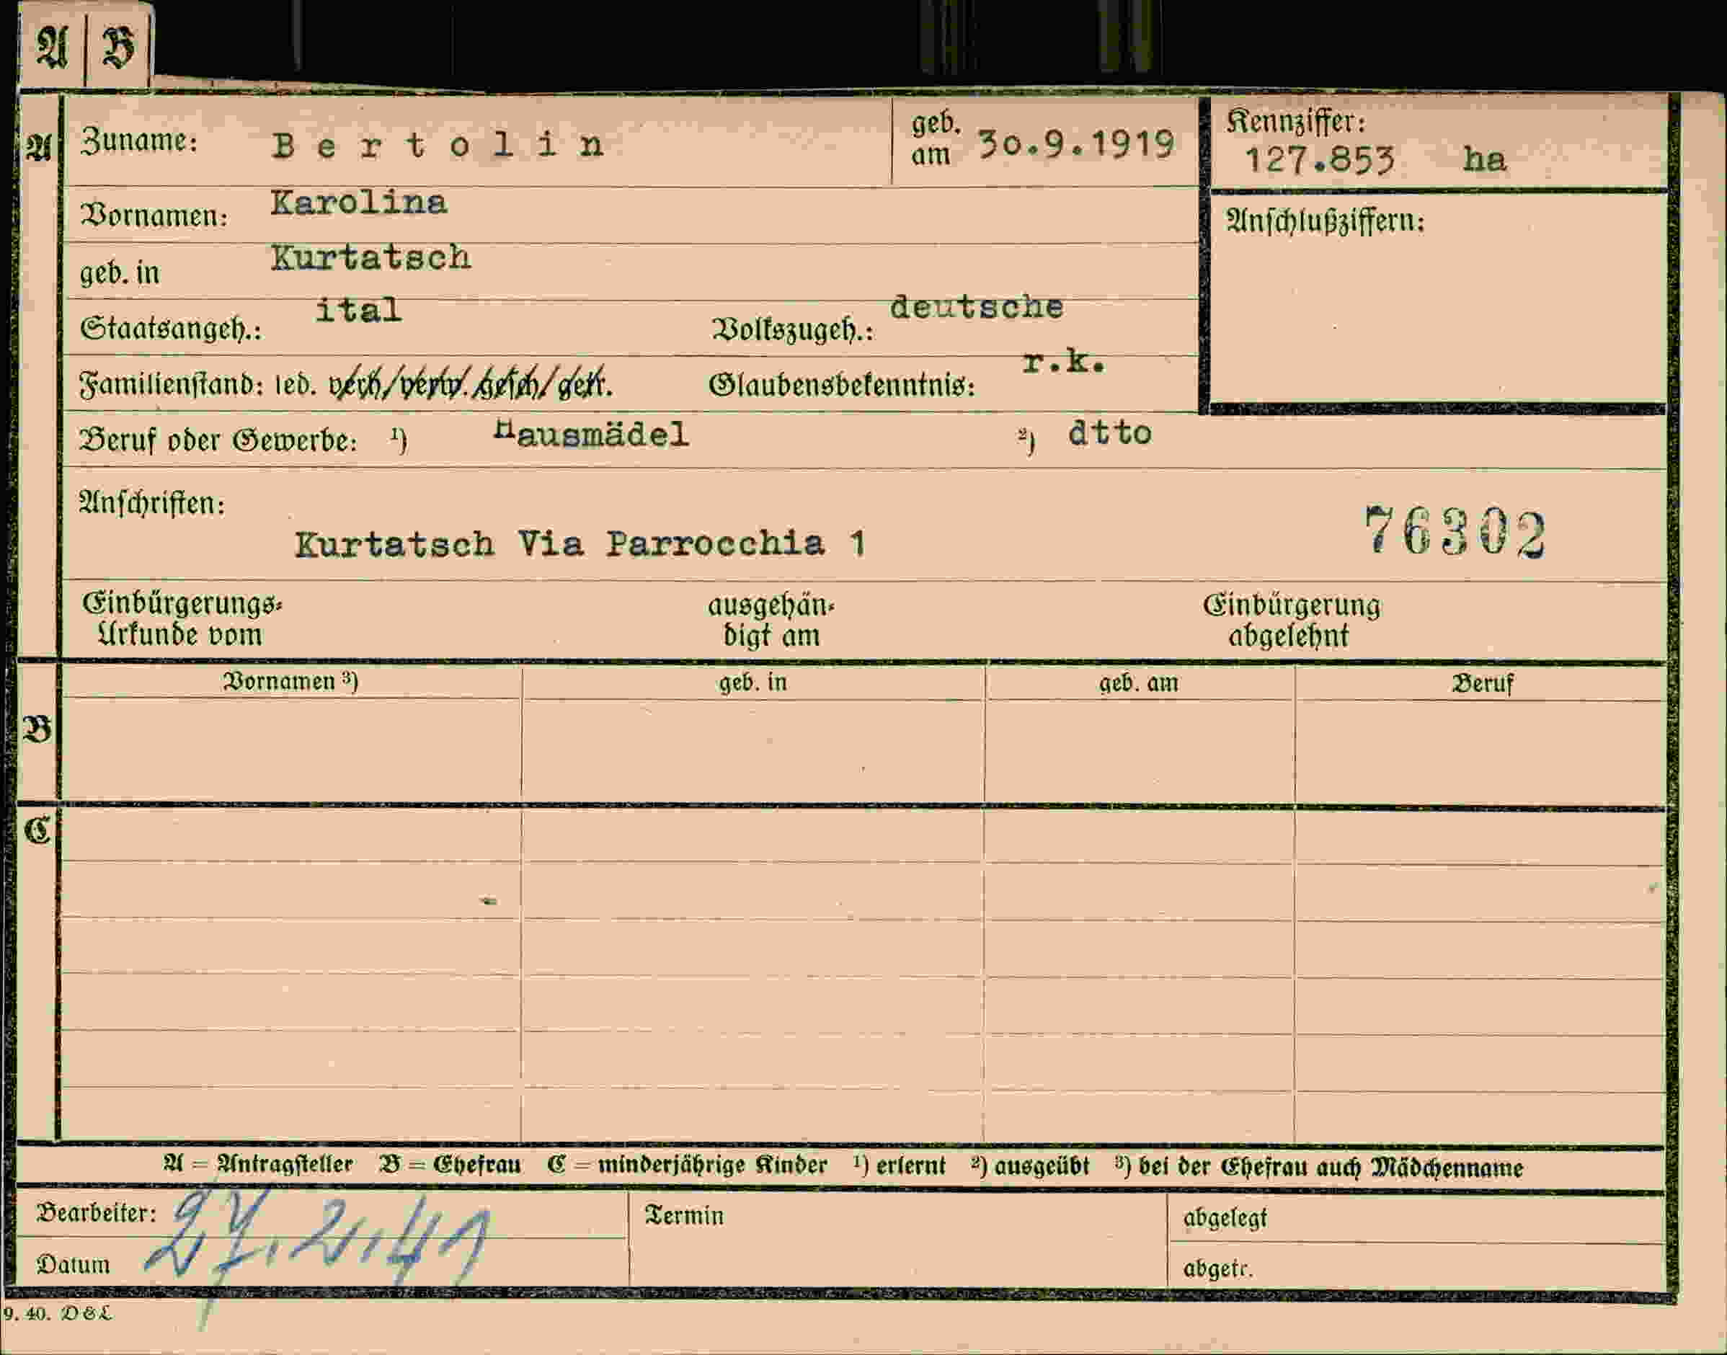
Task: Click footnote '3) bei der Ehefrau auch Mädchenname'
Action: (1318, 1167)
